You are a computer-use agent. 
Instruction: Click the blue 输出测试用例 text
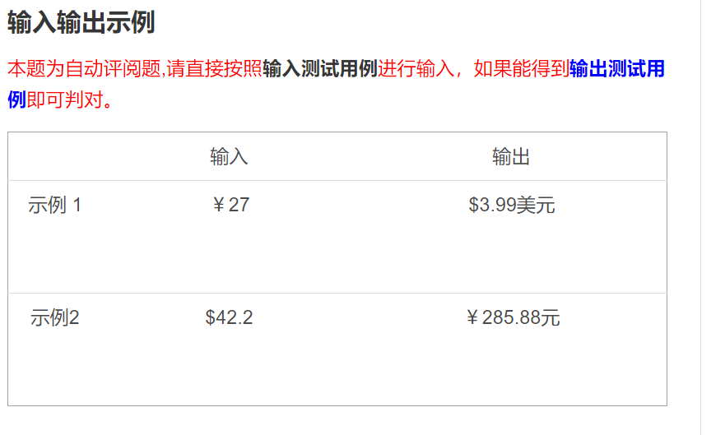[616, 69]
